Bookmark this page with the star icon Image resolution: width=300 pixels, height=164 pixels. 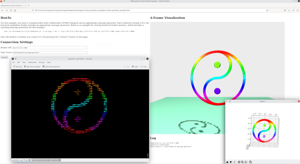(267, 10)
